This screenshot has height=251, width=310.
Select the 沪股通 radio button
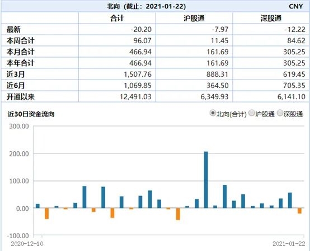[251, 113]
